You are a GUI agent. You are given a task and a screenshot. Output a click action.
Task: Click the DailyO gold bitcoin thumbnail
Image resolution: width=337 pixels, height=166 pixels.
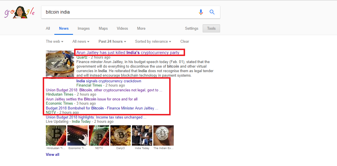click(x=120, y=135)
